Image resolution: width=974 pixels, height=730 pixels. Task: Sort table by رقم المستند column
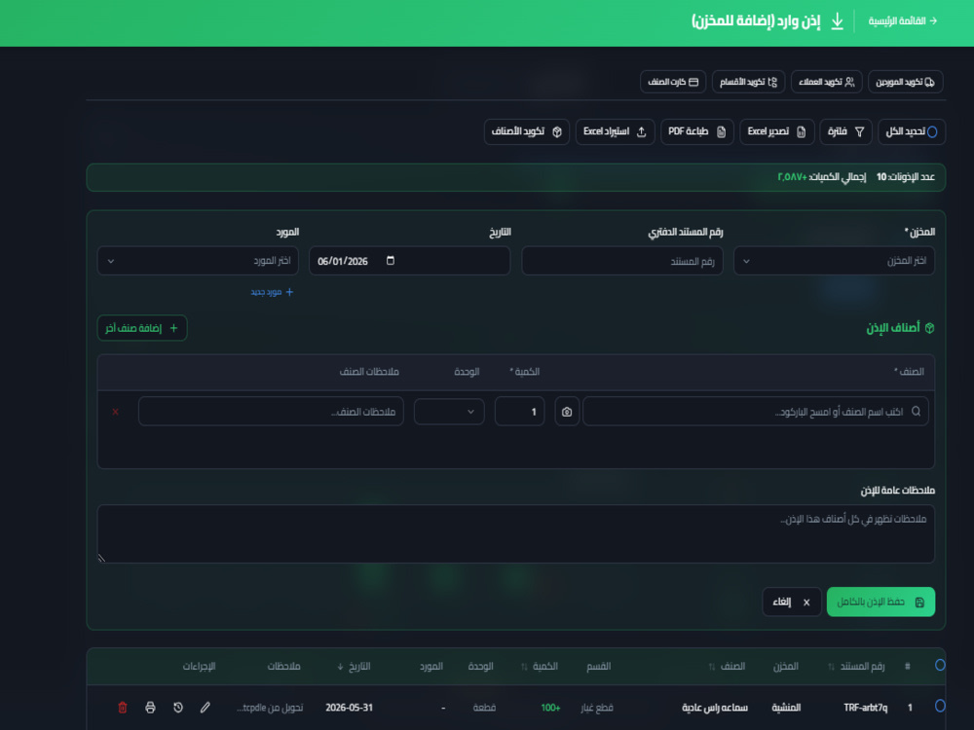coord(857,666)
